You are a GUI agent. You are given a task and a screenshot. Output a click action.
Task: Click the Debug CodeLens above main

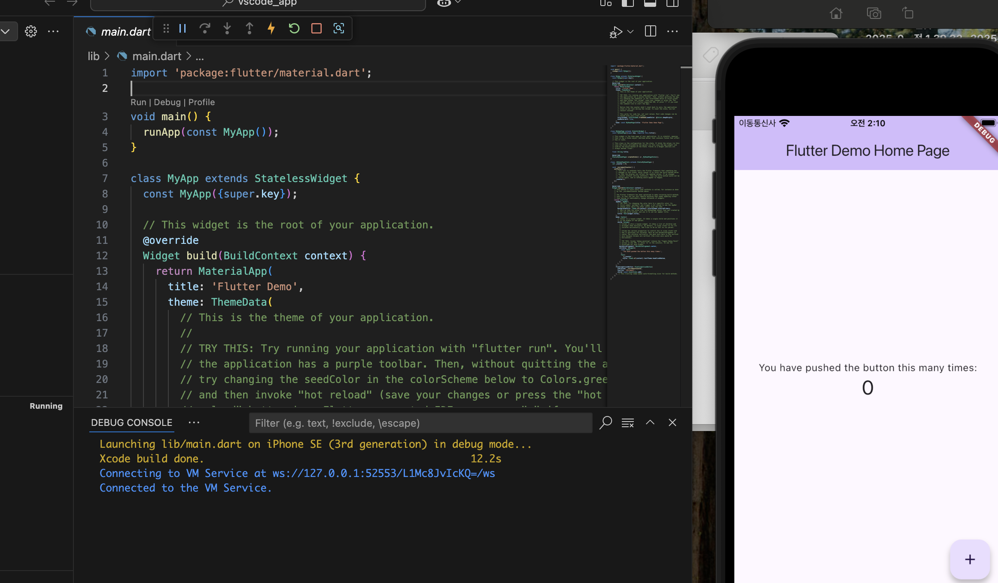[x=167, y=102]
